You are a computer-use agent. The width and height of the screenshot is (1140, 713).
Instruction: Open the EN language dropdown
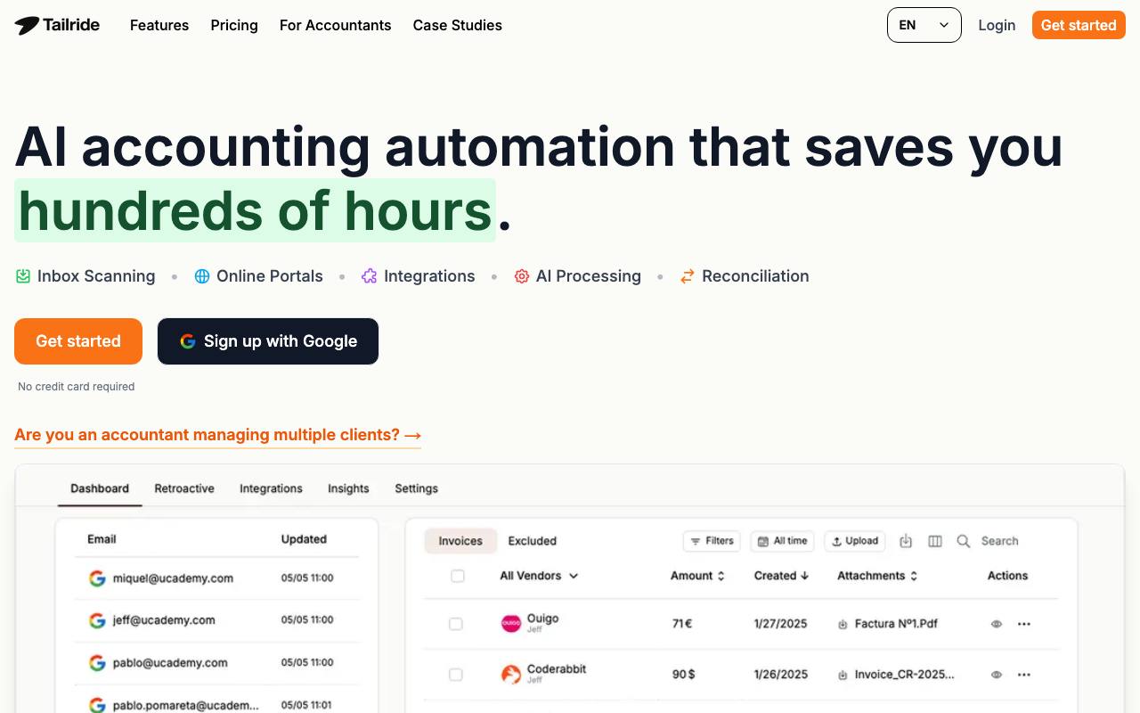click(x=924, y=25)
